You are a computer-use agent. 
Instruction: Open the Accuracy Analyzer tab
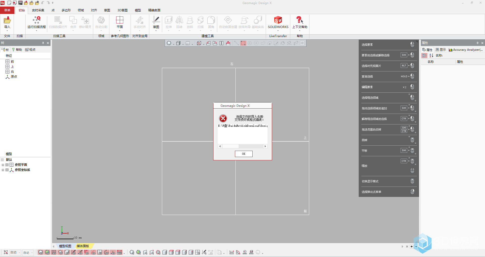pos(466,50)
